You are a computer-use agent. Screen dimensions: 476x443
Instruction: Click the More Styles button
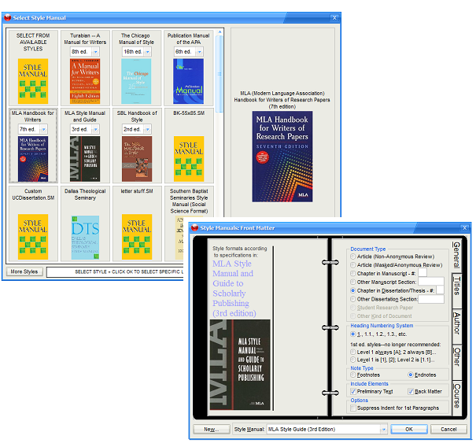click(x=24, y=272)
